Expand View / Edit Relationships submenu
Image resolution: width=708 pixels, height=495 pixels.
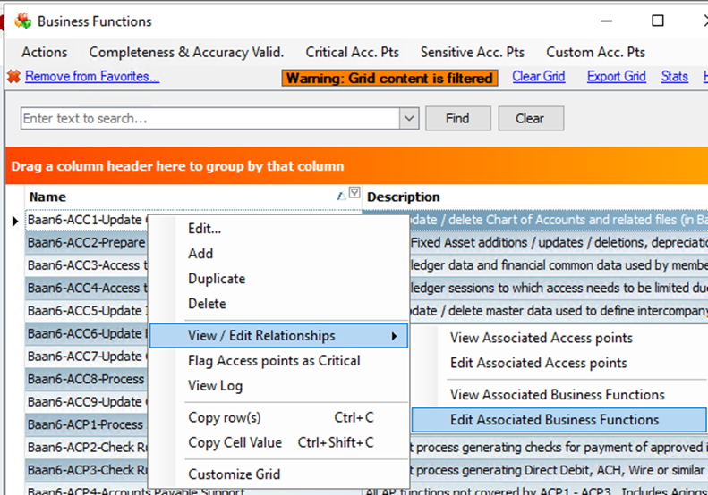pos(277,336)
